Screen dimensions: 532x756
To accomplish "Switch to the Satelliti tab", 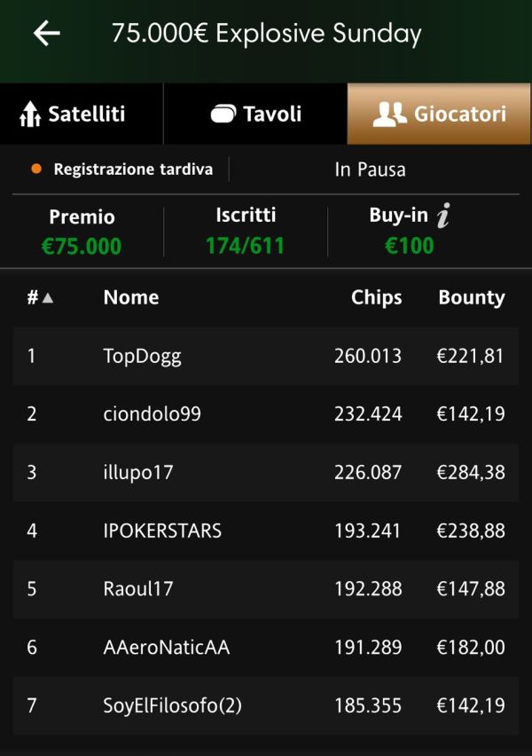I will tap(82, 114).
